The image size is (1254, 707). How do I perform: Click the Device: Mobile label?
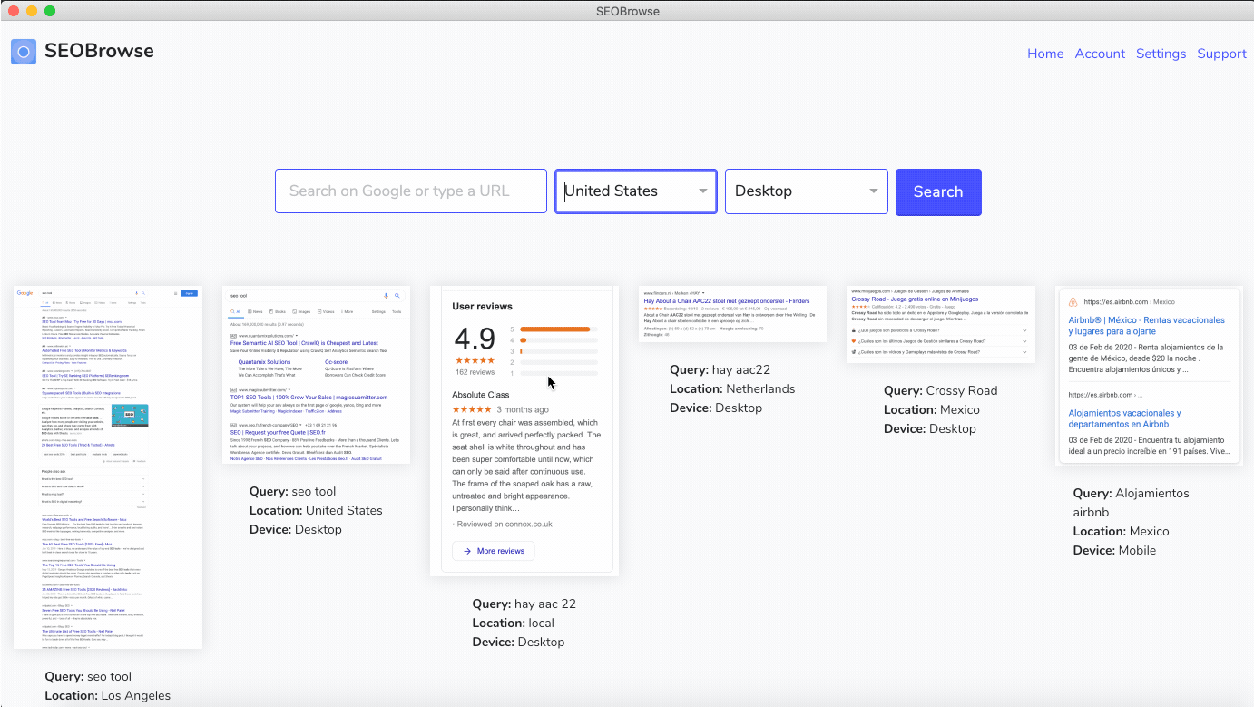[1114, 550]
